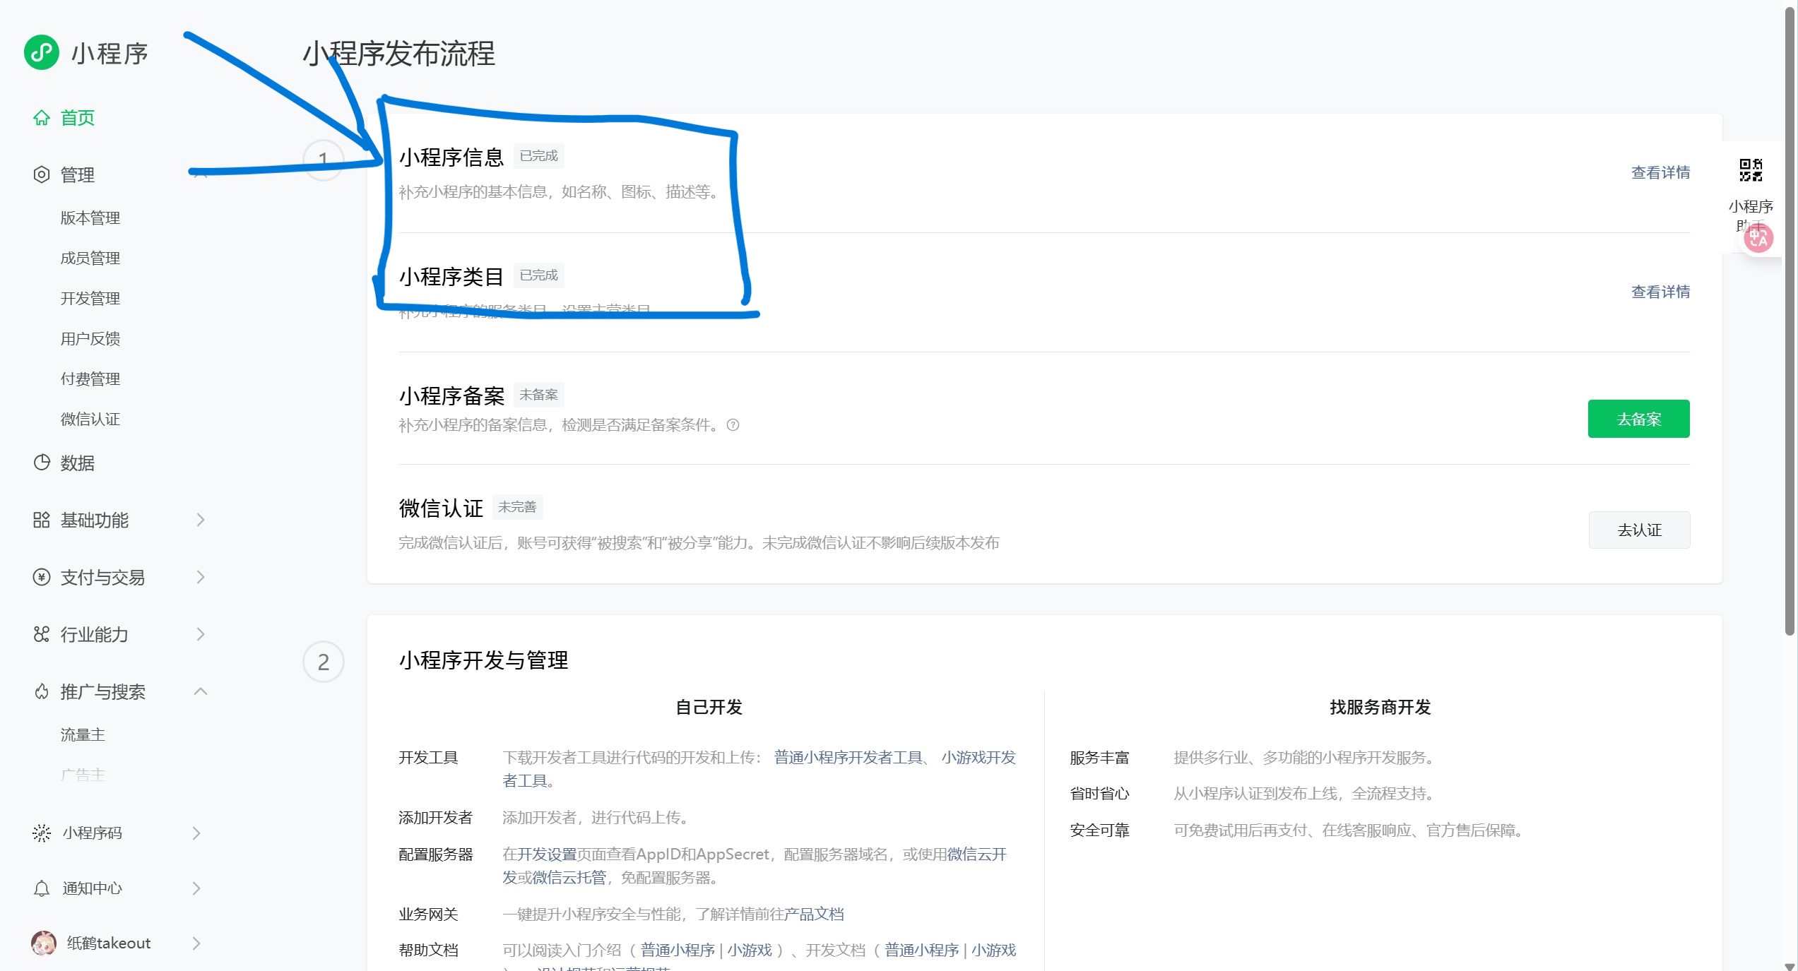Open 成员管理 submenu item

[90, 258]
